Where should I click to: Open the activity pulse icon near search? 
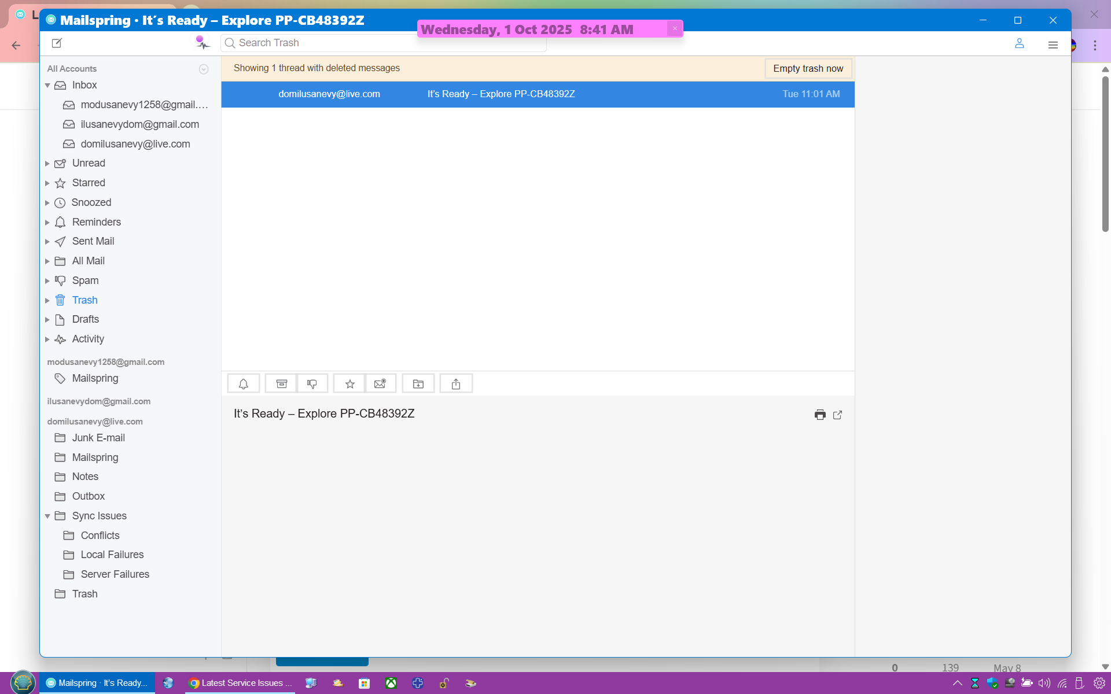(x=203, y=43)
